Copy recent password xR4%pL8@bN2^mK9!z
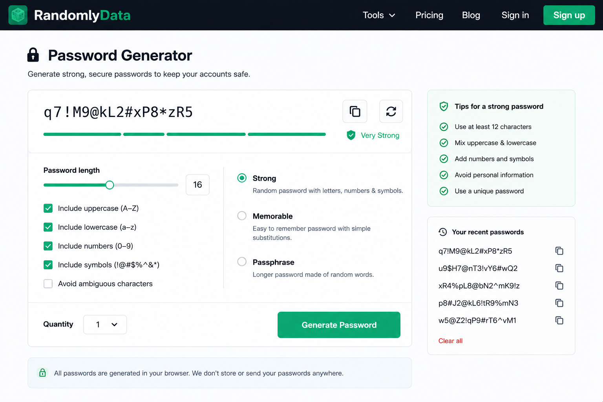 tap(559, 285)
